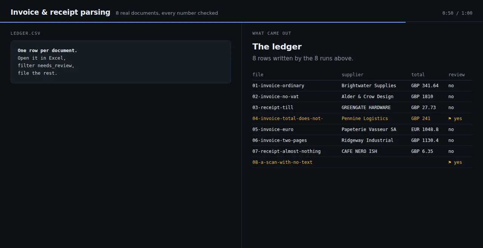
Task: Click the "file" column header
Action: (258, 75)
